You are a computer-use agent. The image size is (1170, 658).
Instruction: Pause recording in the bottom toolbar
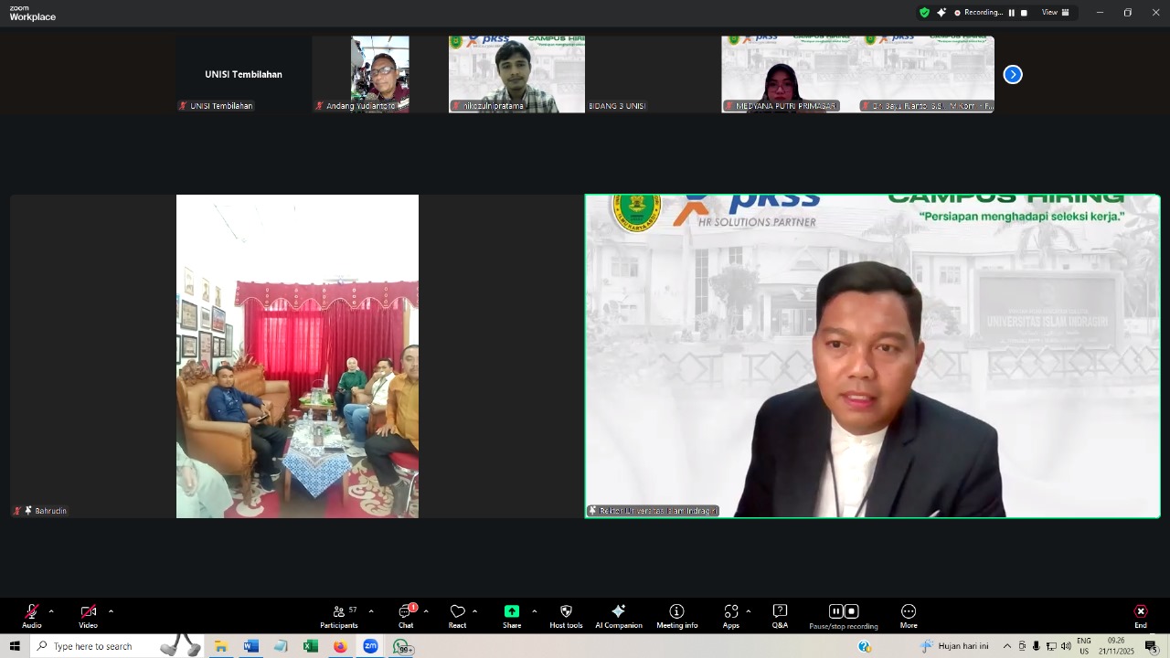(835, 611)
